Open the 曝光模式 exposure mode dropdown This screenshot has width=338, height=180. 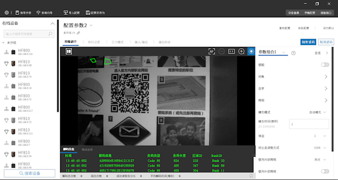pos(318,112)
